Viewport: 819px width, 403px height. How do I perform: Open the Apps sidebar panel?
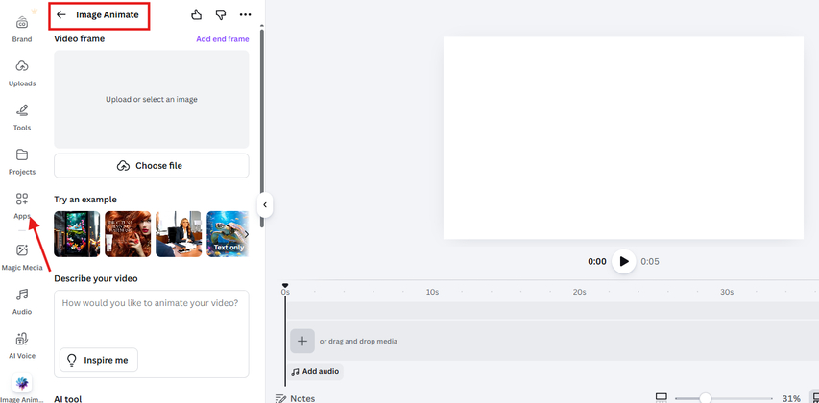pyautogui.click(x=22, y=205)
